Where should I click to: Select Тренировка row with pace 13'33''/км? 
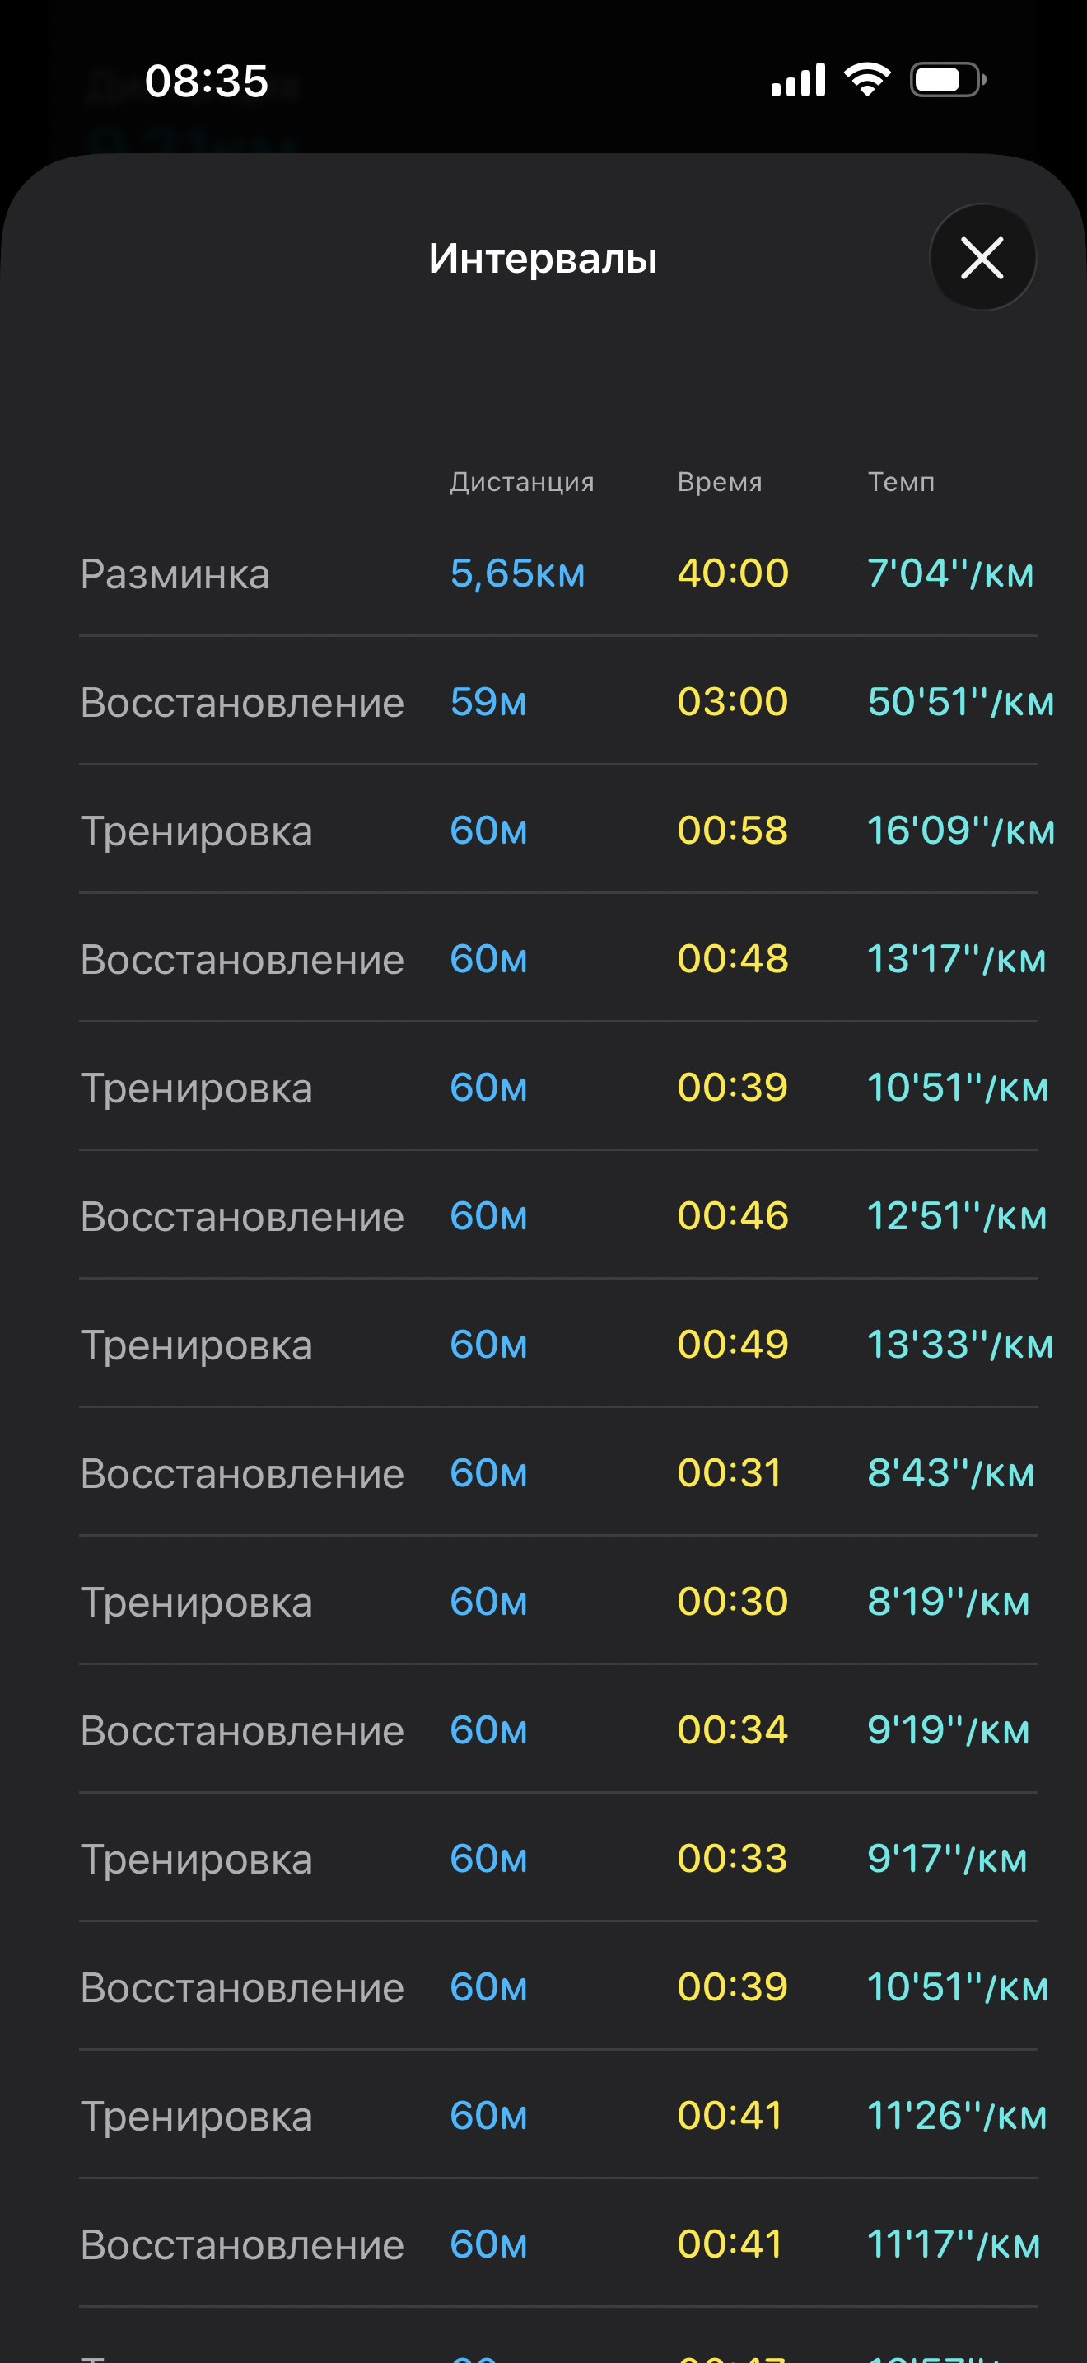tap(558, 1343)
